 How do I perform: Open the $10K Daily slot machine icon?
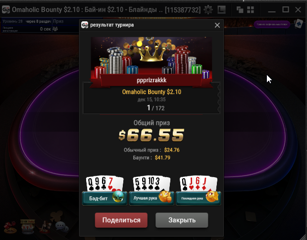pyautogui.click(x=28, y=227)
